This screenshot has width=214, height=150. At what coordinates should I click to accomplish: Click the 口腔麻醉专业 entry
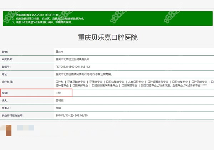point(80,85)
